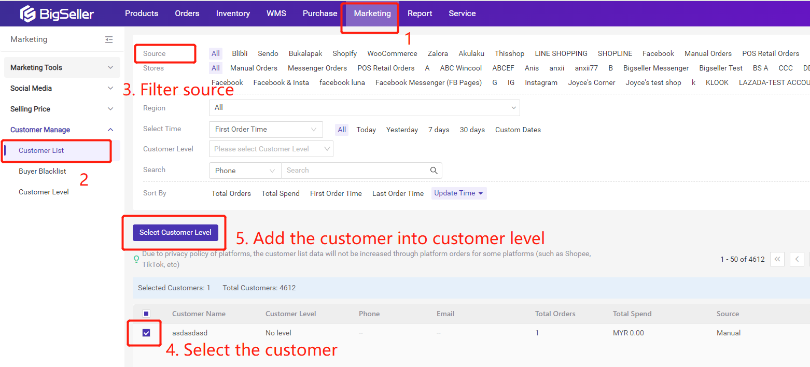This screenshot has height=367, width=810.
Task: Click the privacy policy tip lightbulb icon
Action: tap(136, 259)
